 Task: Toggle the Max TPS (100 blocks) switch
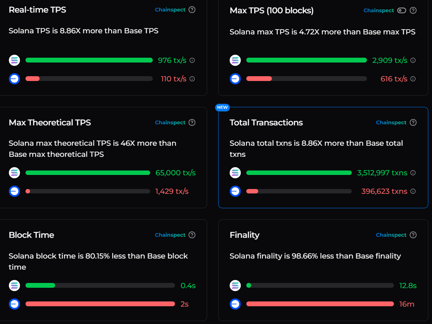(401, 10)
